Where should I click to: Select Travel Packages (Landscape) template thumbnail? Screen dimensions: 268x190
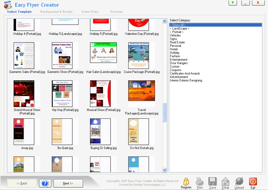pyautogui.click(x=142, y=91)
